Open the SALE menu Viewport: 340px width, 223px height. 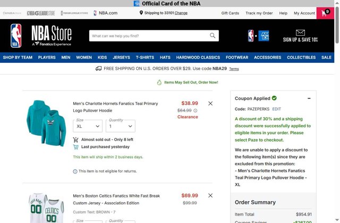(326, 57)
